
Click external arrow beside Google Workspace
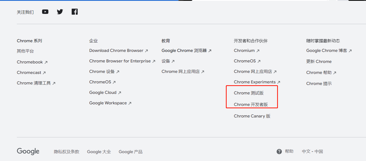tap(130, 103)
